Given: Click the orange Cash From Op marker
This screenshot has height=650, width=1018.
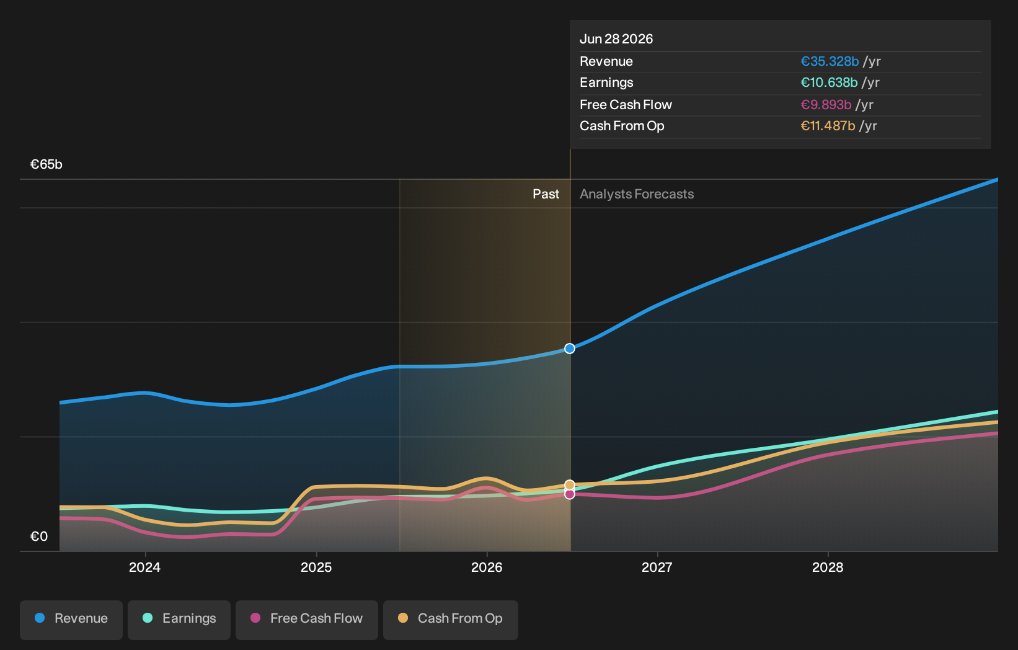Looking at the screenshot, I should point(570,485).
